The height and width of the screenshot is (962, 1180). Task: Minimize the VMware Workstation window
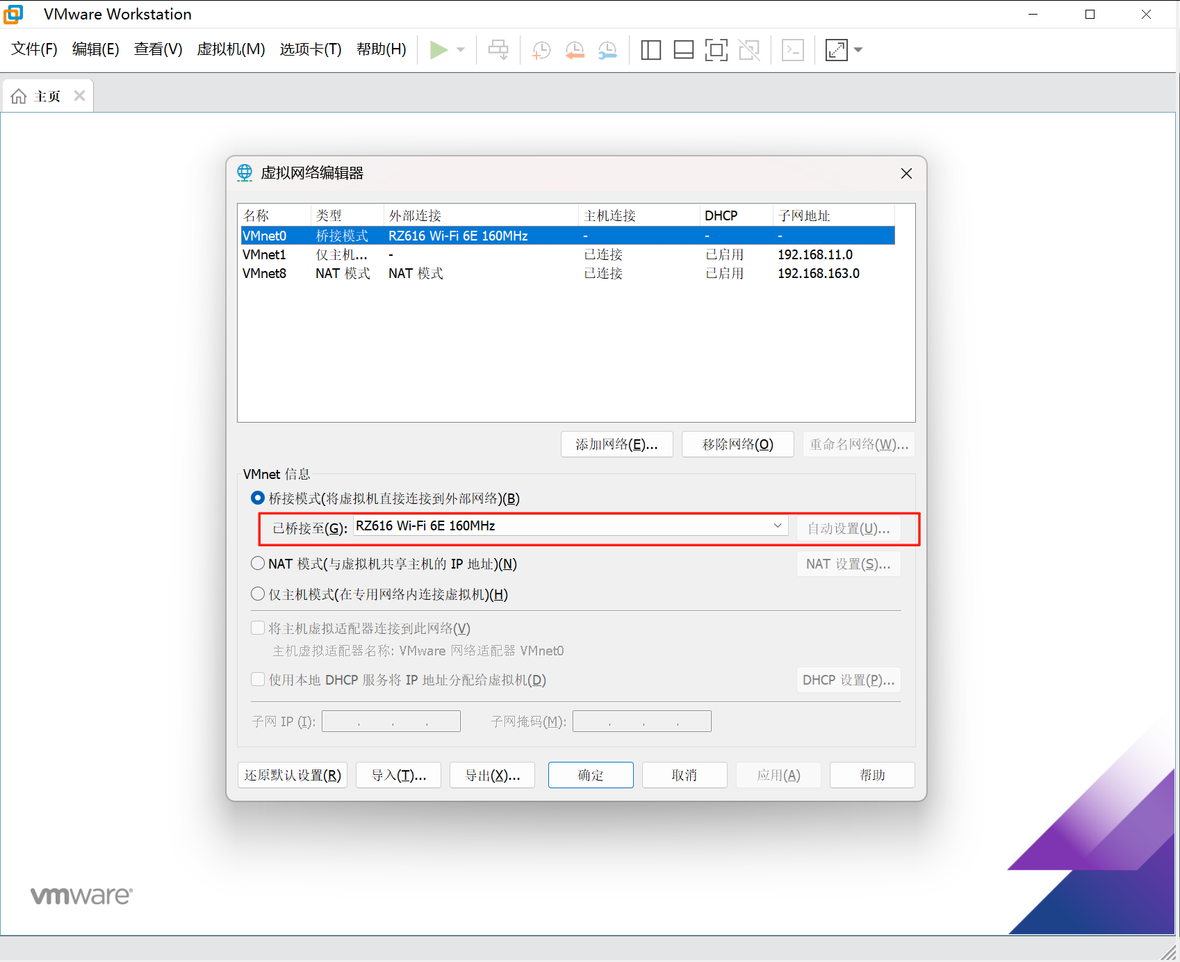click(x=1033, y=14)
